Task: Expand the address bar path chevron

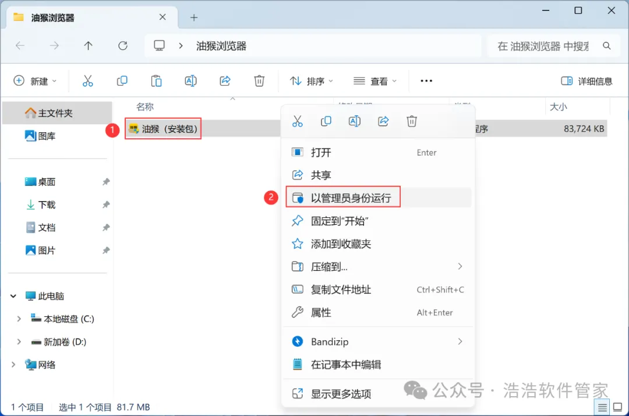Action: pos(181,45)
